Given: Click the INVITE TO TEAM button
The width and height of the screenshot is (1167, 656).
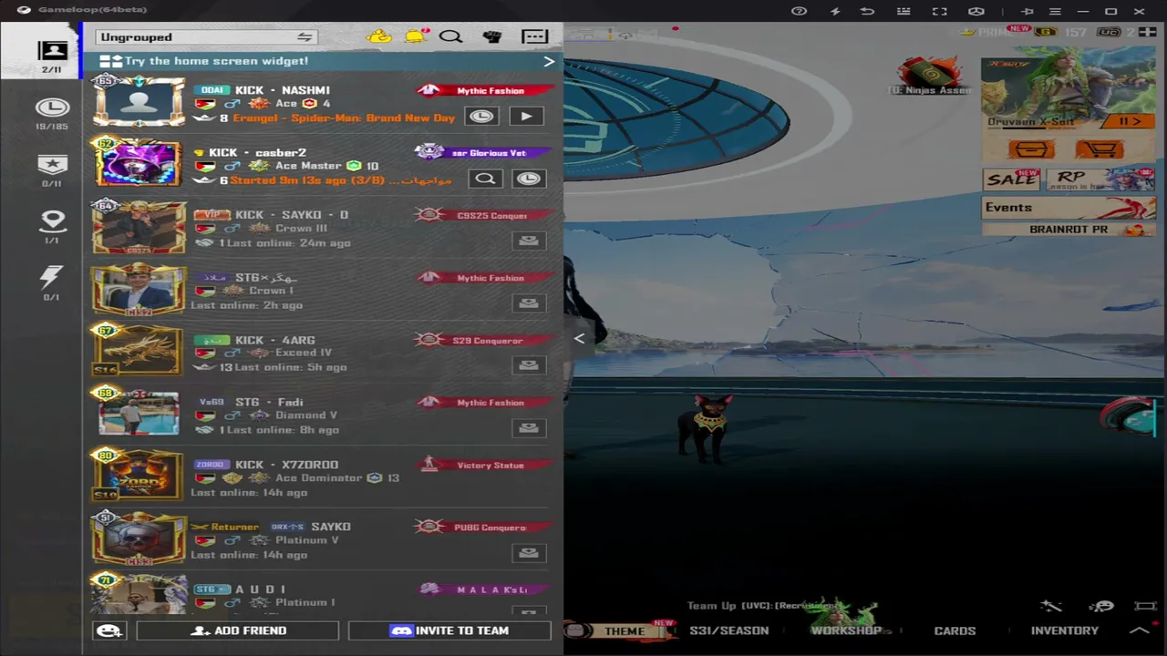Looking at the screenshot, I should click(449, 630).
